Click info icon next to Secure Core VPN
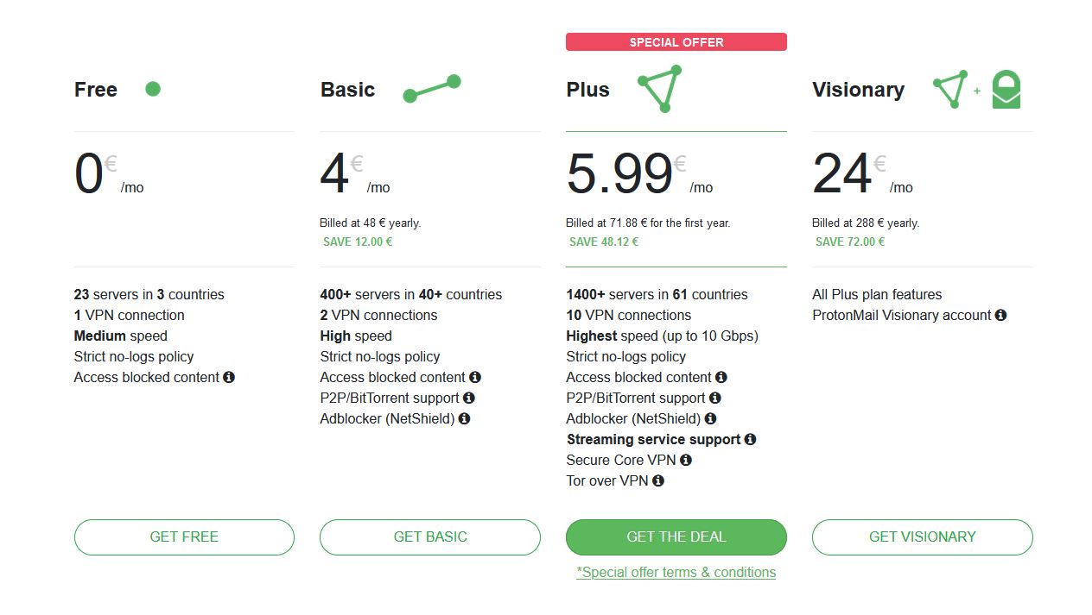1092x615 pixels. [686, 460]
